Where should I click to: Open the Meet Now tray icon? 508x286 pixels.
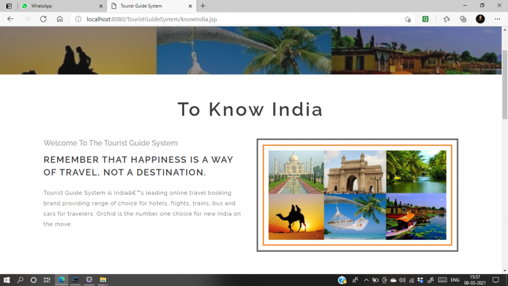385,280
